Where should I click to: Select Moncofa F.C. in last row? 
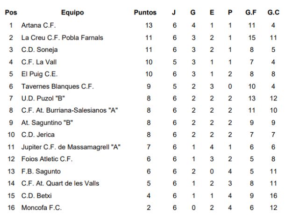(42, 208)
